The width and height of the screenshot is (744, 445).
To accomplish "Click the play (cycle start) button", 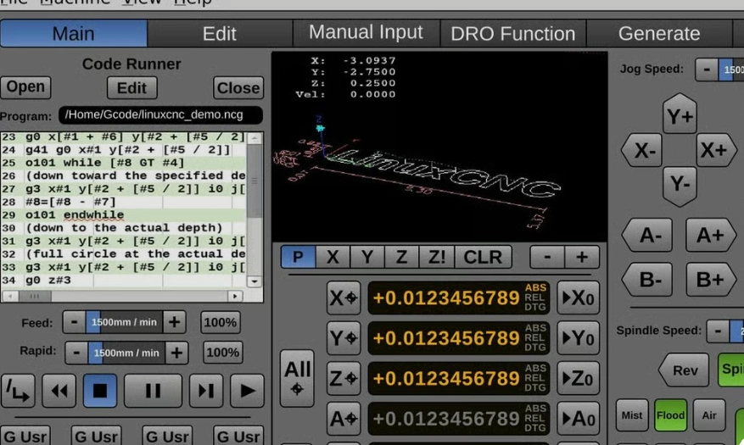I will tap(247, 391).
